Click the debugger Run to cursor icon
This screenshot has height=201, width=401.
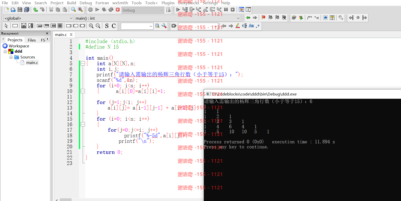[185, 10]
